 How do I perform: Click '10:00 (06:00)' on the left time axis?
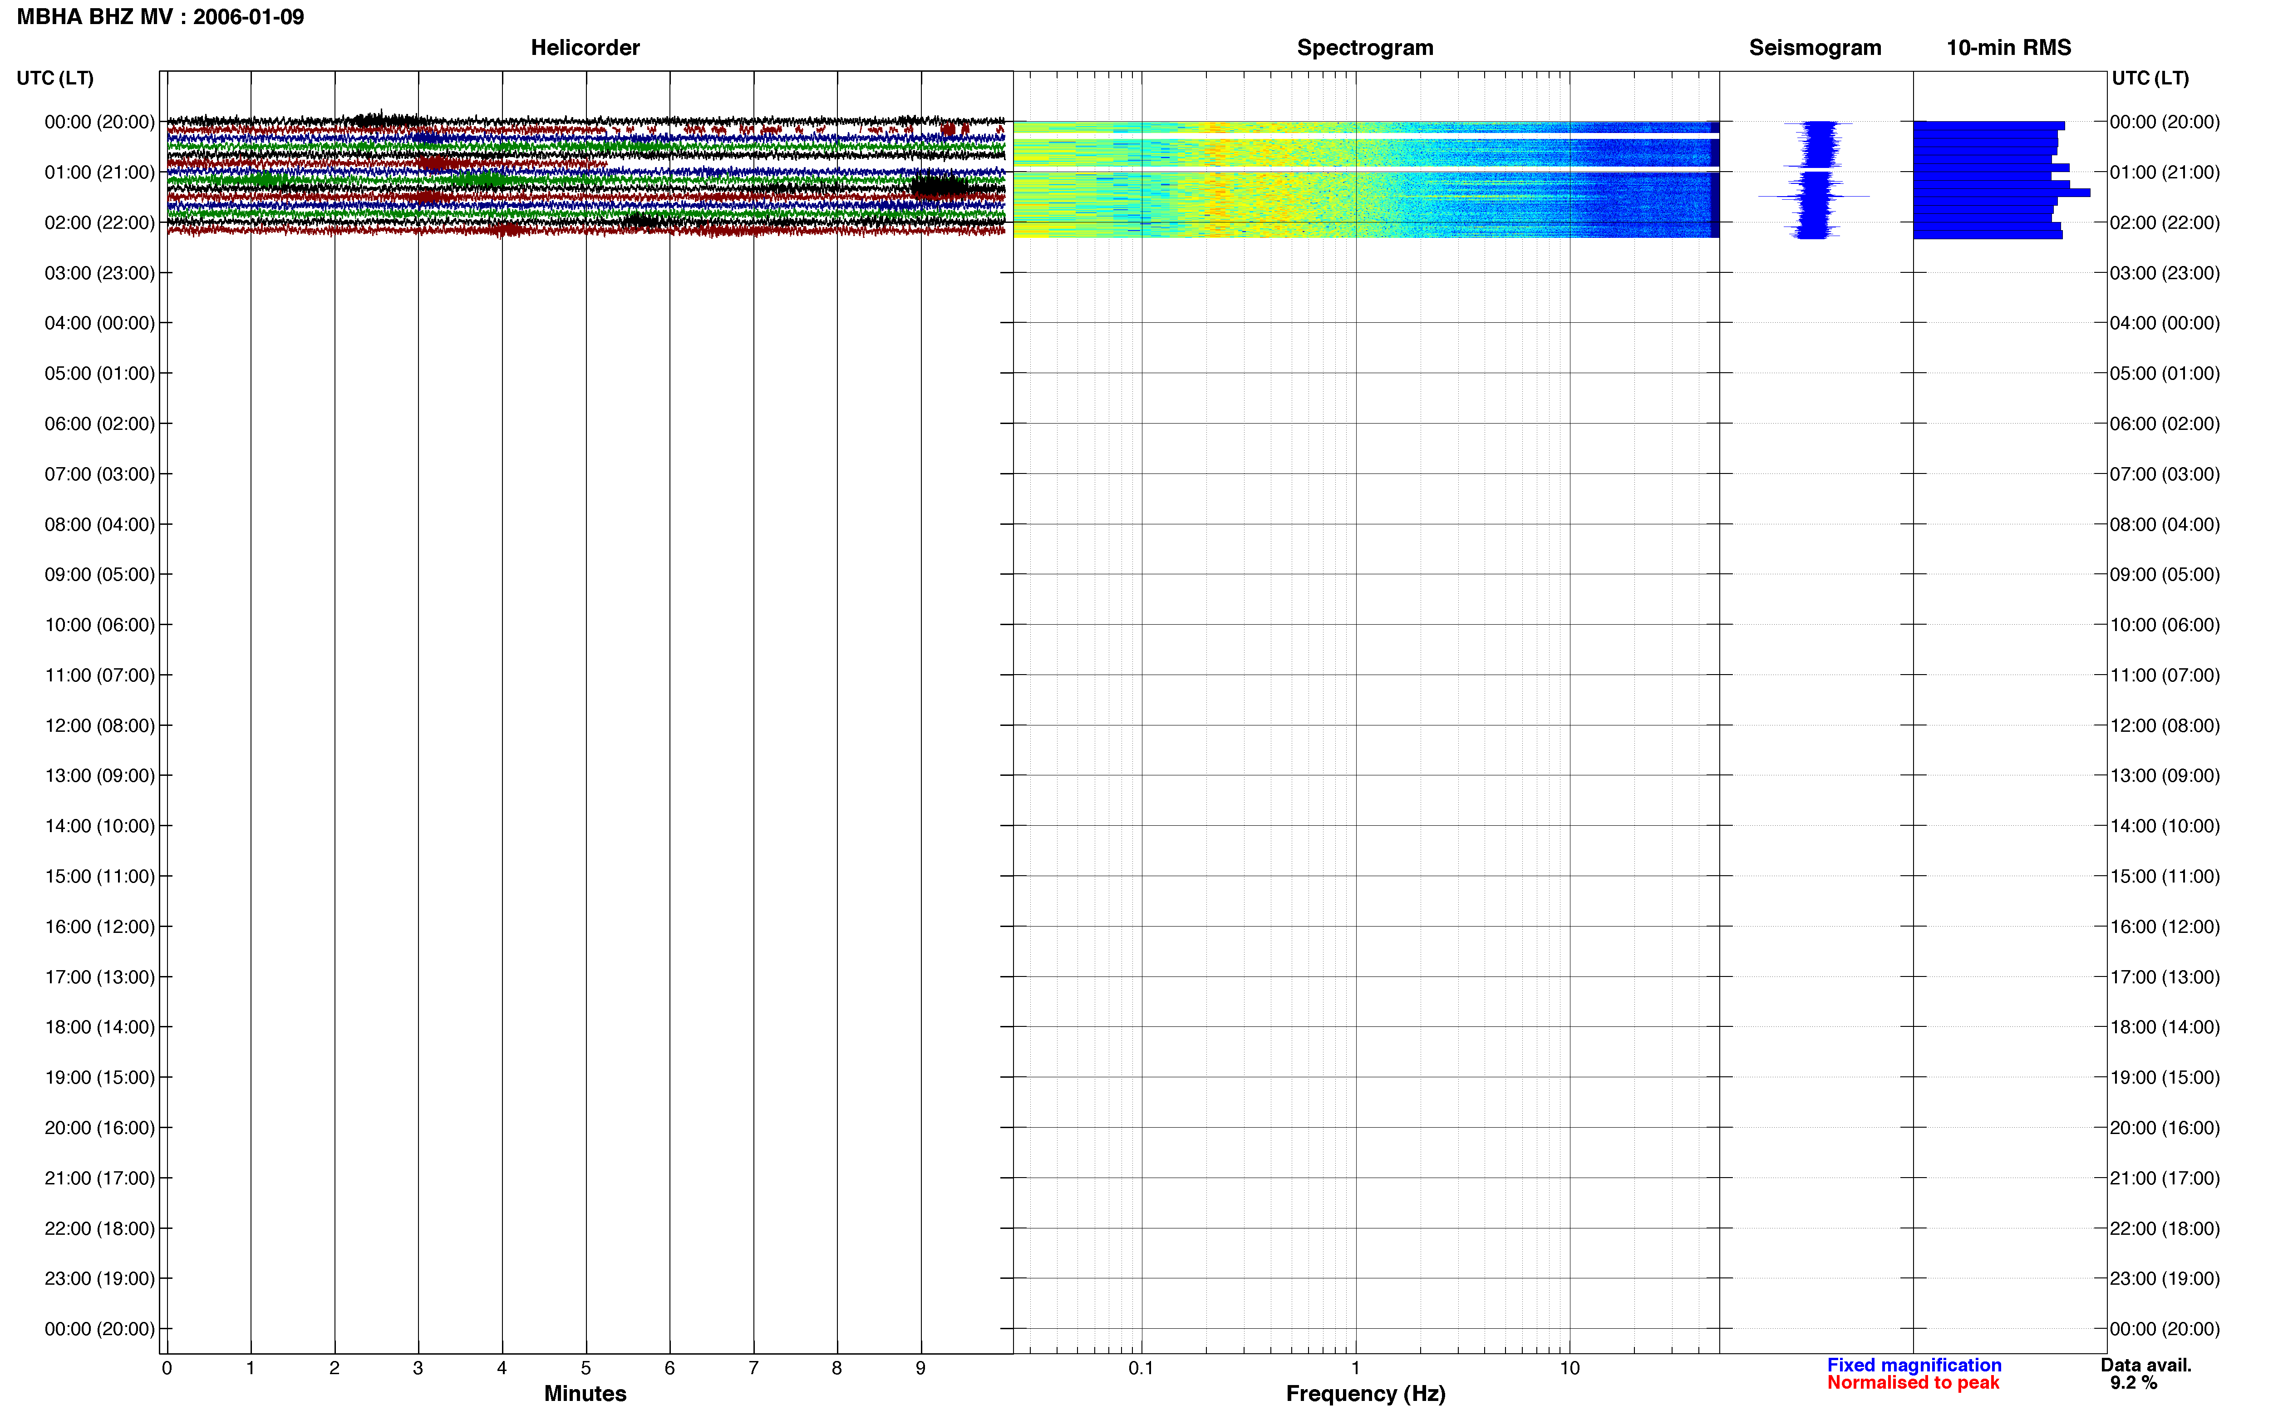[x=100, y=625]
